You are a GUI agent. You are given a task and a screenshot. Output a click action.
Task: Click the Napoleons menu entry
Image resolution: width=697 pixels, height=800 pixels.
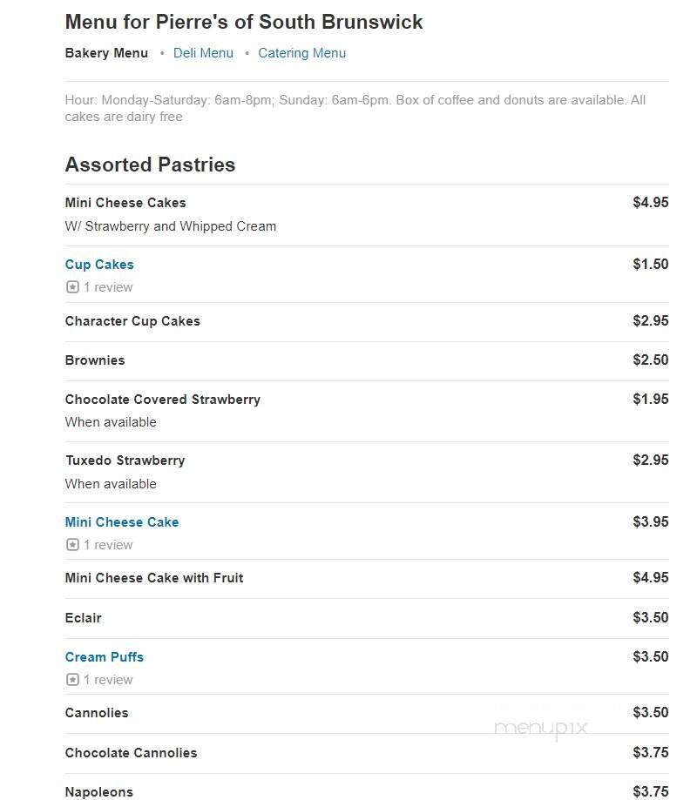click(x=98, y=791)
